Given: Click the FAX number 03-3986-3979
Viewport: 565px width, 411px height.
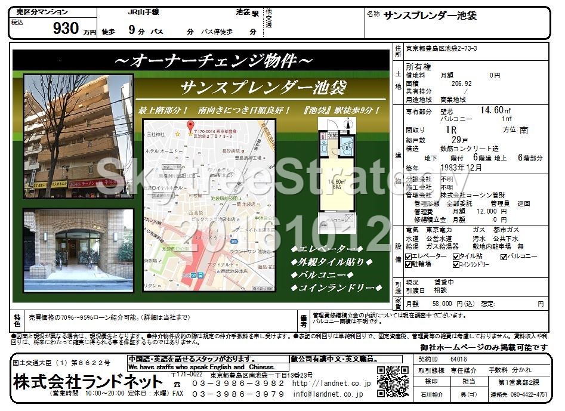Looking at the screenshot, I should [238, 394].
